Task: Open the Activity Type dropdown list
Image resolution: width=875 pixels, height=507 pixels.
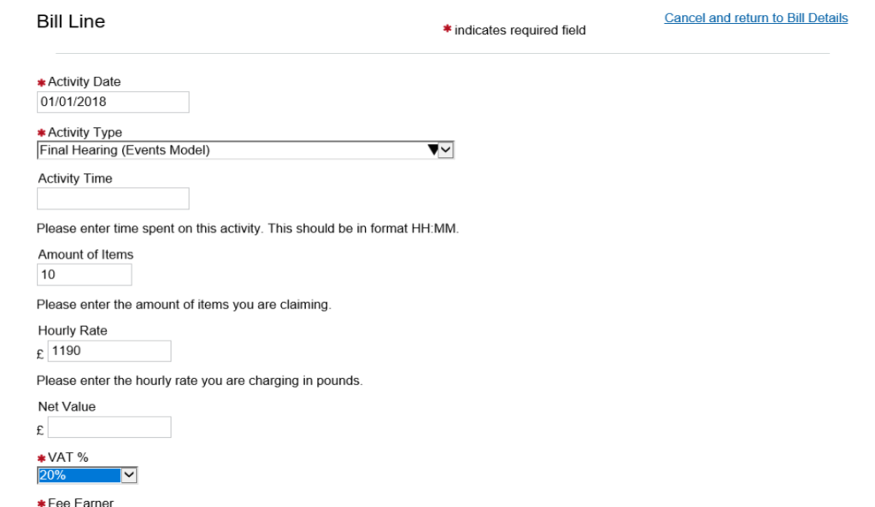Action: point(244,150)
